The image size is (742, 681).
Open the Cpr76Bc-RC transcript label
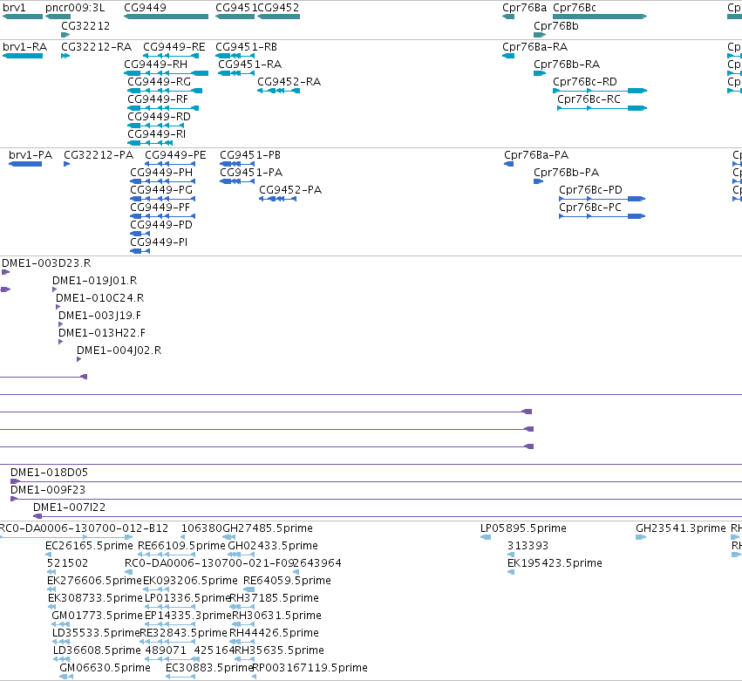tap(589, 99)
